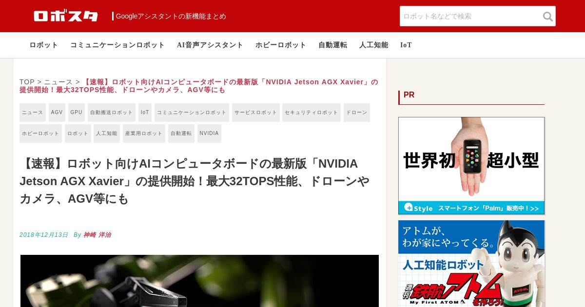Select the セキュリティロボット tag
The width and height of the screenshot is (585, 307).
[312, 113]
